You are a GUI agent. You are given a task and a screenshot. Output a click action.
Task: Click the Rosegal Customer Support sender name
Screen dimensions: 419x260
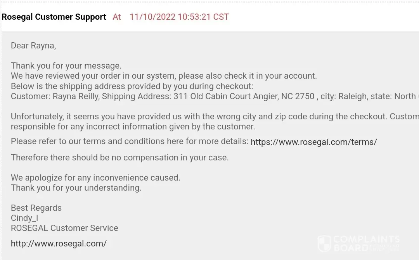tap(54, 17)
